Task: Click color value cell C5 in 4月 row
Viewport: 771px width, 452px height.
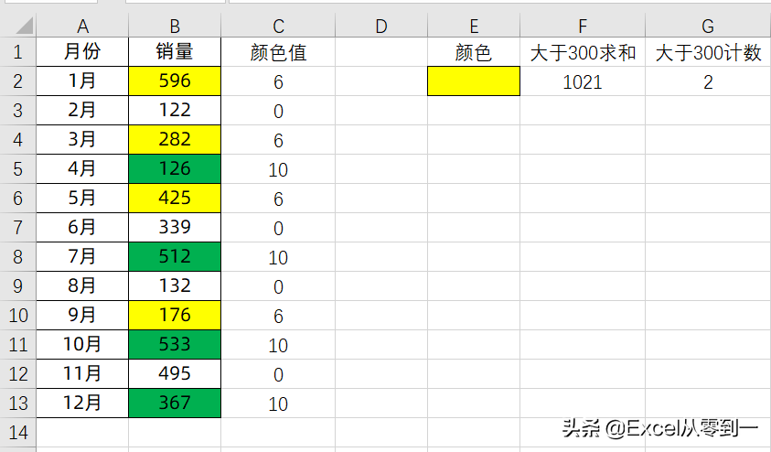Action: point(278,169)
